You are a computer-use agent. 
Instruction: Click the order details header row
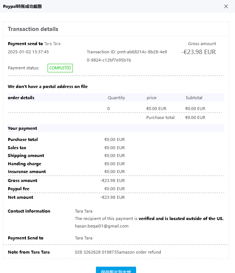point(21,98)
